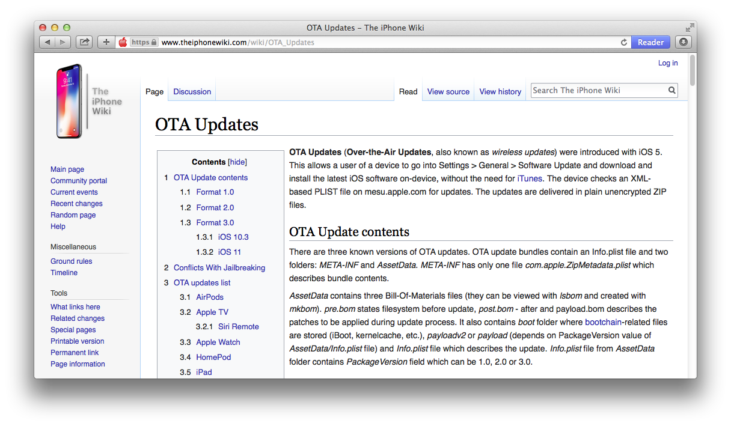The width and height of the screenshot is (731, 426).
Task: Jump to OTA updates list section
Action: coord(202,283)
